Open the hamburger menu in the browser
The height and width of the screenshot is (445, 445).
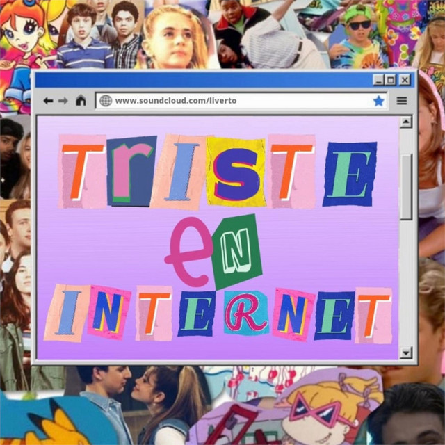pos(402,101)
